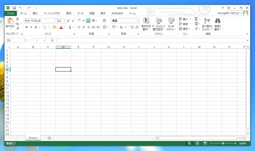Open Sort and Filter (並べ替えとフィルター)
The height and width of the screenshot is (151, 255).
(207, 24)
